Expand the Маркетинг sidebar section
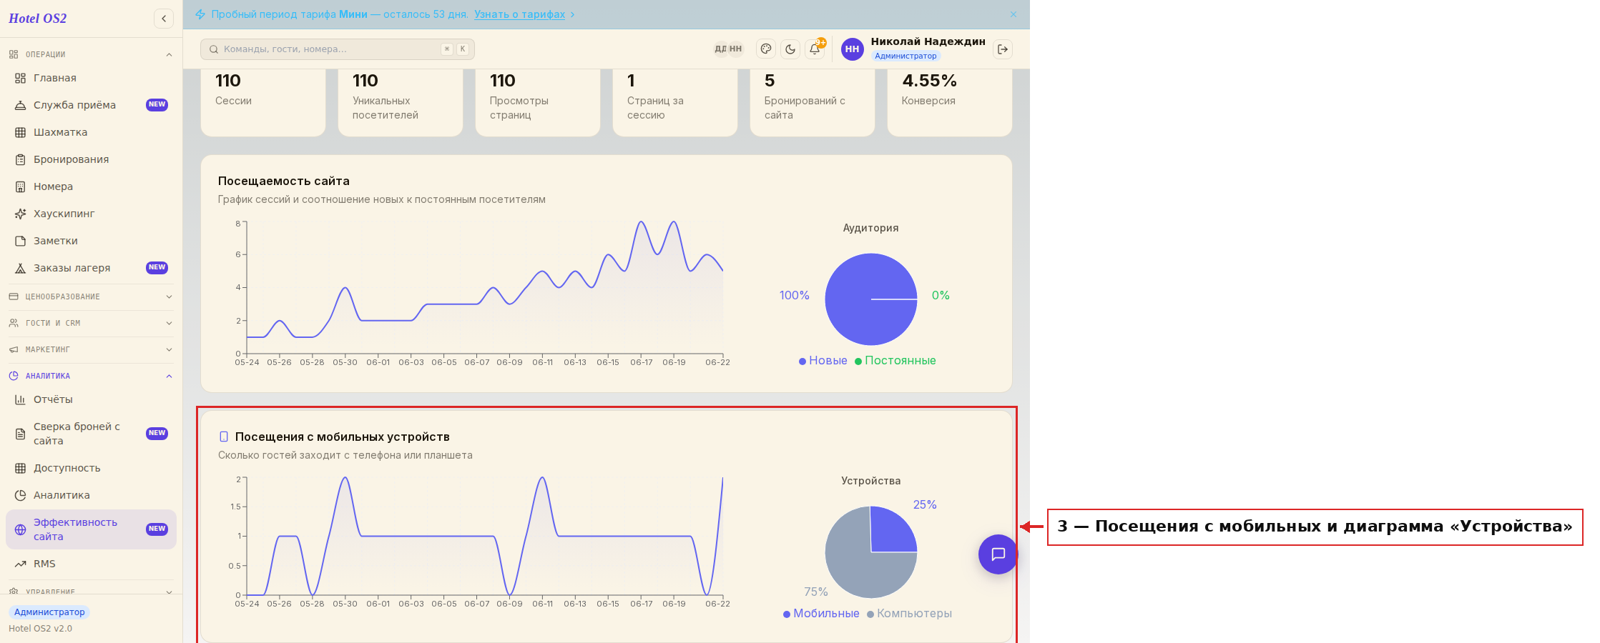Screen dimensions: 1600x643 point(91,349)
